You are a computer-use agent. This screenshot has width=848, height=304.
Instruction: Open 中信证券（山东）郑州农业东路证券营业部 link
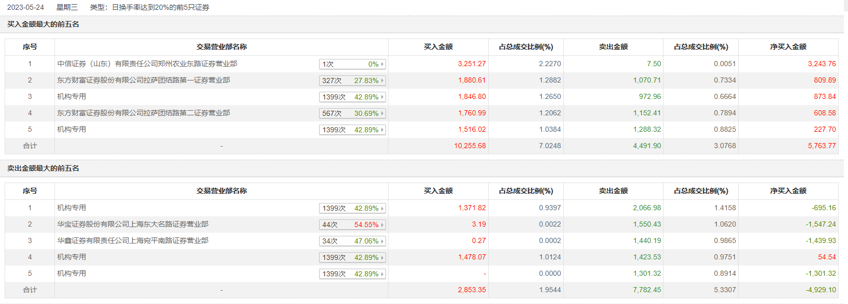click(x=147, y=64)
